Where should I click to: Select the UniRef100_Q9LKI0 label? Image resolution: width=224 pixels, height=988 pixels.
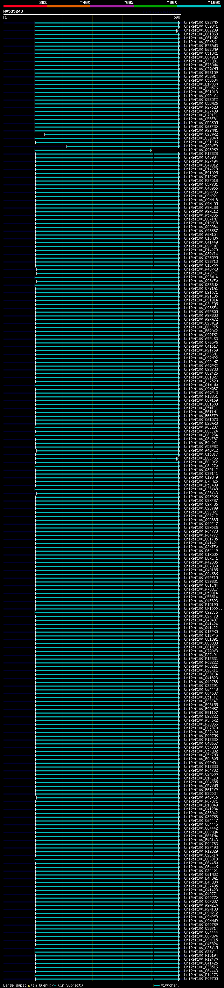pyautogui.click(x=201, y=855)
